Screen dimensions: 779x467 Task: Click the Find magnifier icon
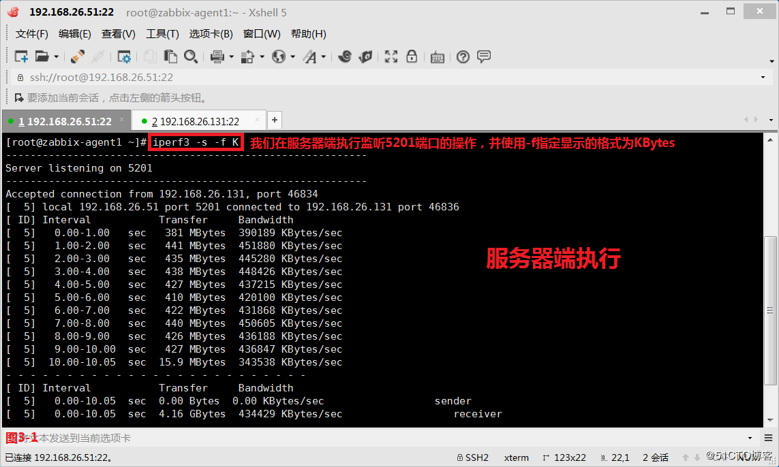point(191,57)
